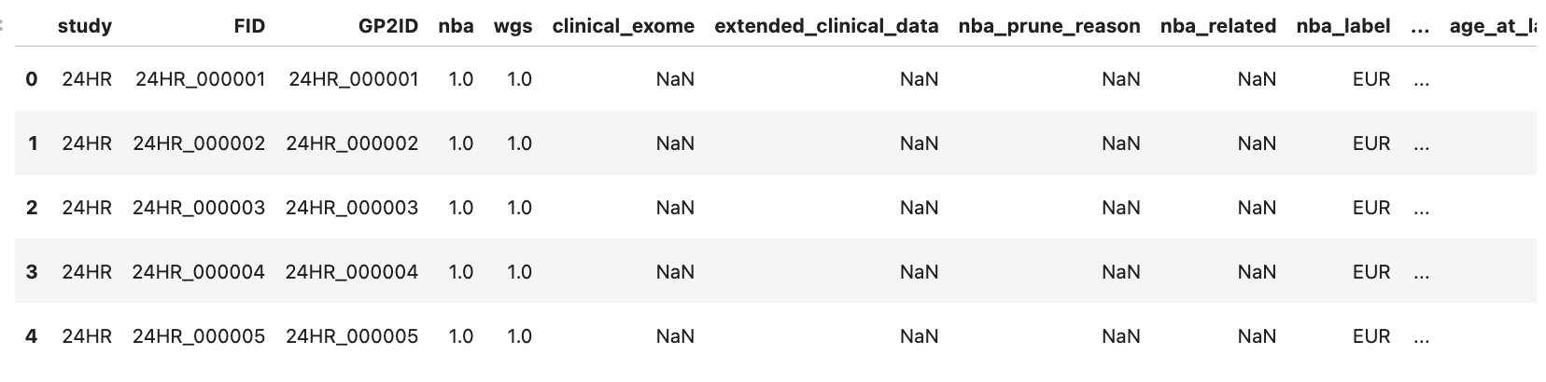The image size is (1546, 382).
Task: Click FID cell 24HR_000002
Action: (x=199, y=143)
